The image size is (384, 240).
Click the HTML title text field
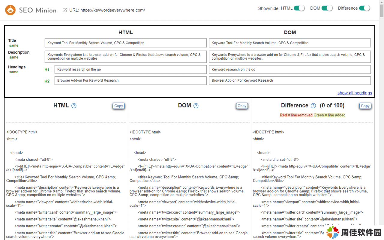click(x=126, y=43)
